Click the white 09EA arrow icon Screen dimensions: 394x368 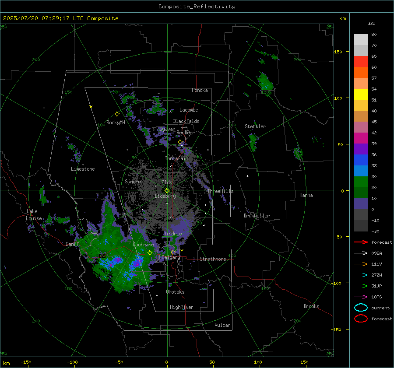(x=361, y=253)
